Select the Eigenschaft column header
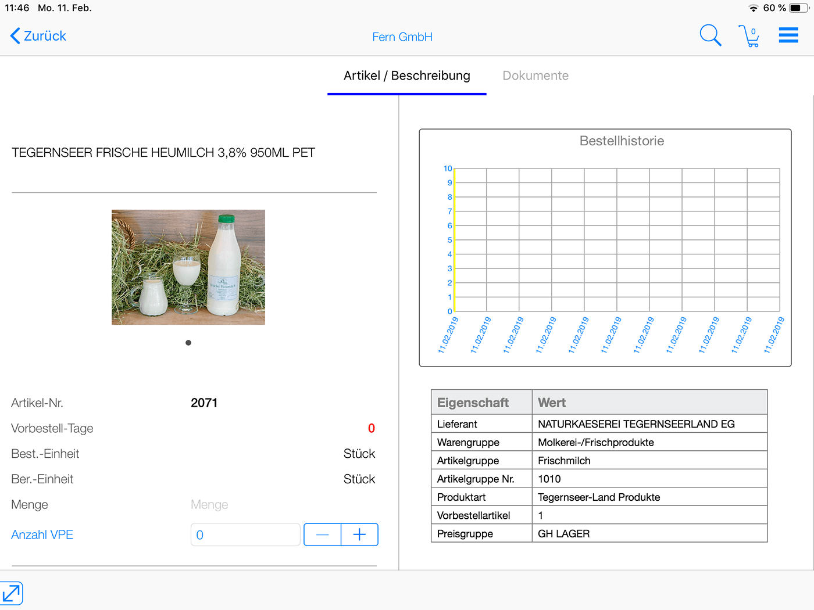The image size is (814, 610). (x=481, y=402)
